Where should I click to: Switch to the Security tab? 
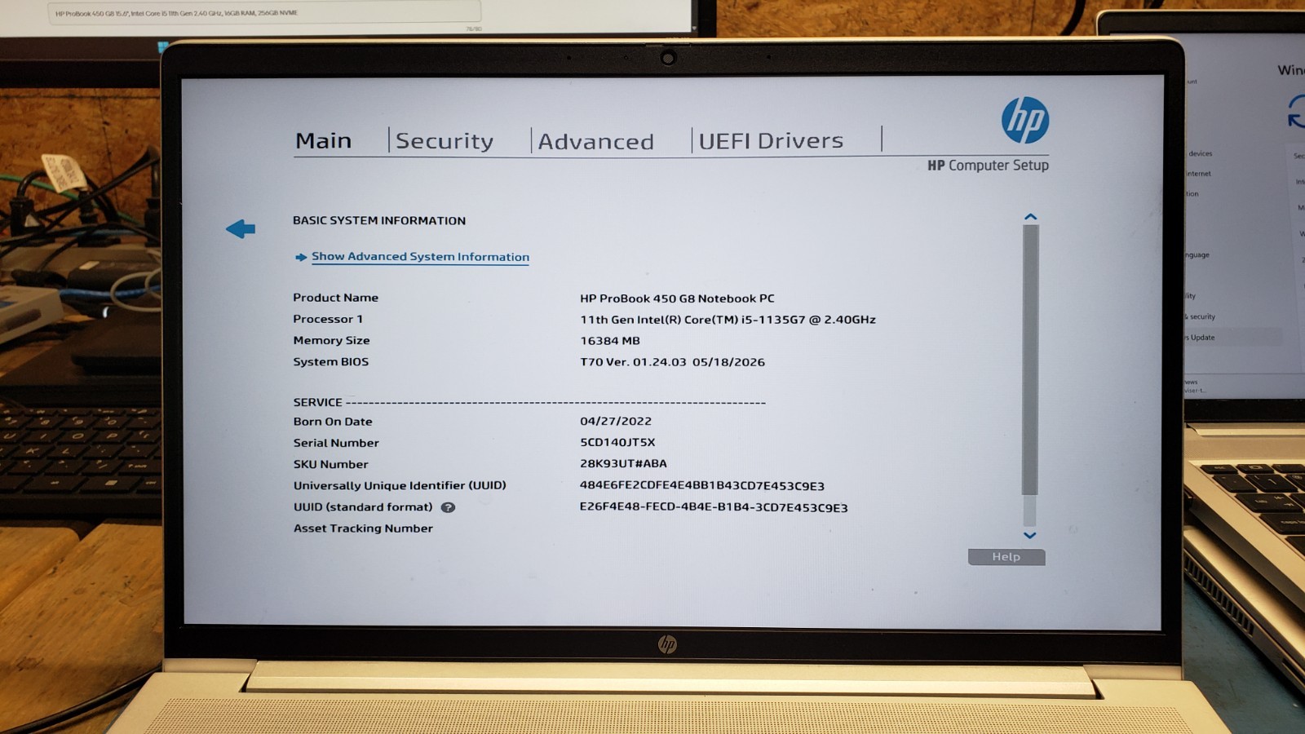[x=445, y=141]
